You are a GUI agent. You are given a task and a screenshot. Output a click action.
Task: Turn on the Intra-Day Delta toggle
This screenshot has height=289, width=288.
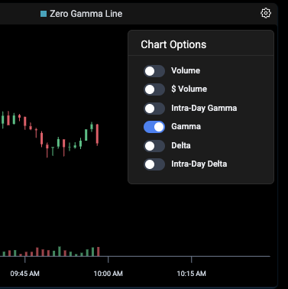tap(154, 164)
